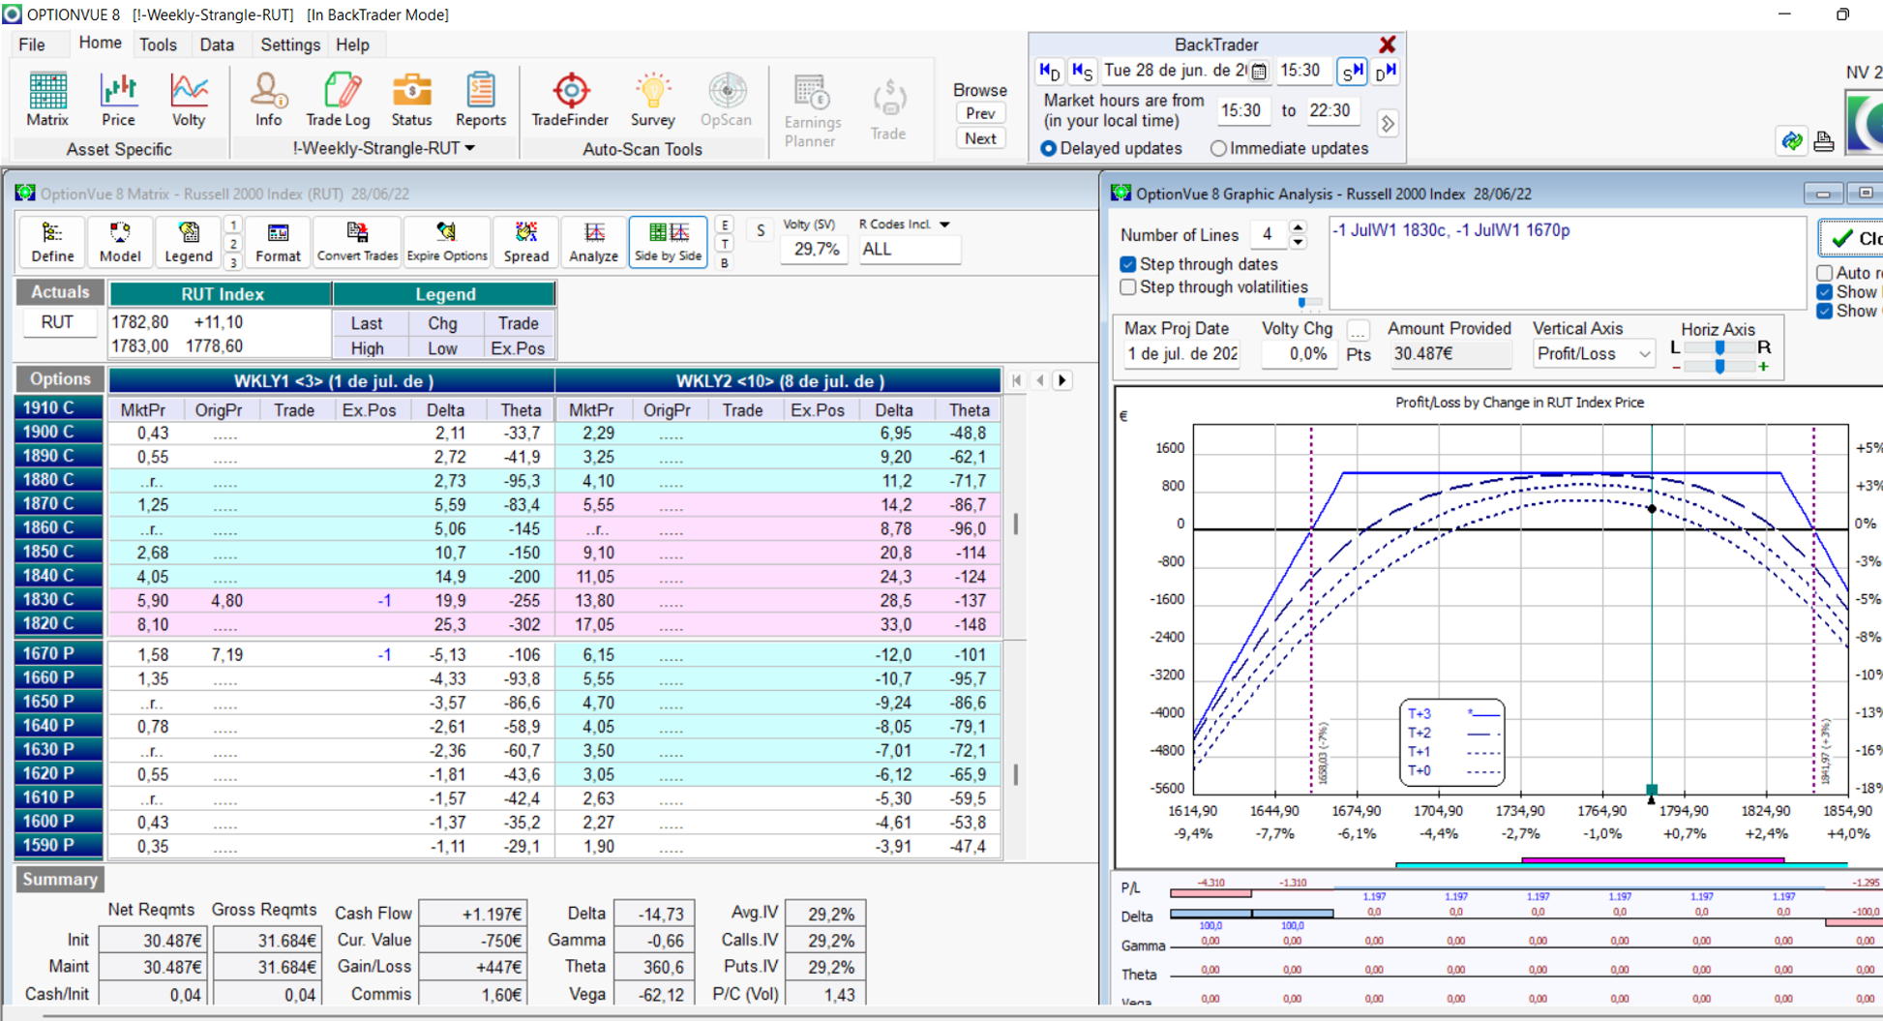Click the Convert Trades icon

pos(357,241)
